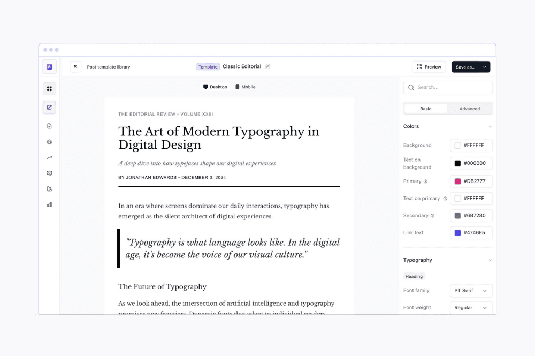
Task: Switch preview to Desktop view
Action: tap(215, 87)
